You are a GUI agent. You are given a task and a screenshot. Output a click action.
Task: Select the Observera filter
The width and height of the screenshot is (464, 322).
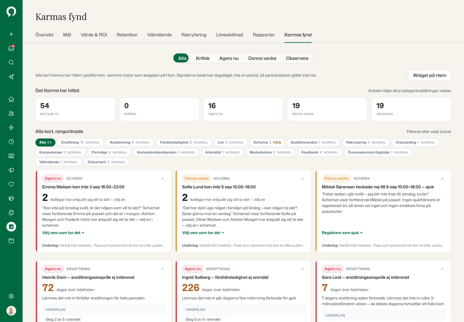[x=297, y=58]
